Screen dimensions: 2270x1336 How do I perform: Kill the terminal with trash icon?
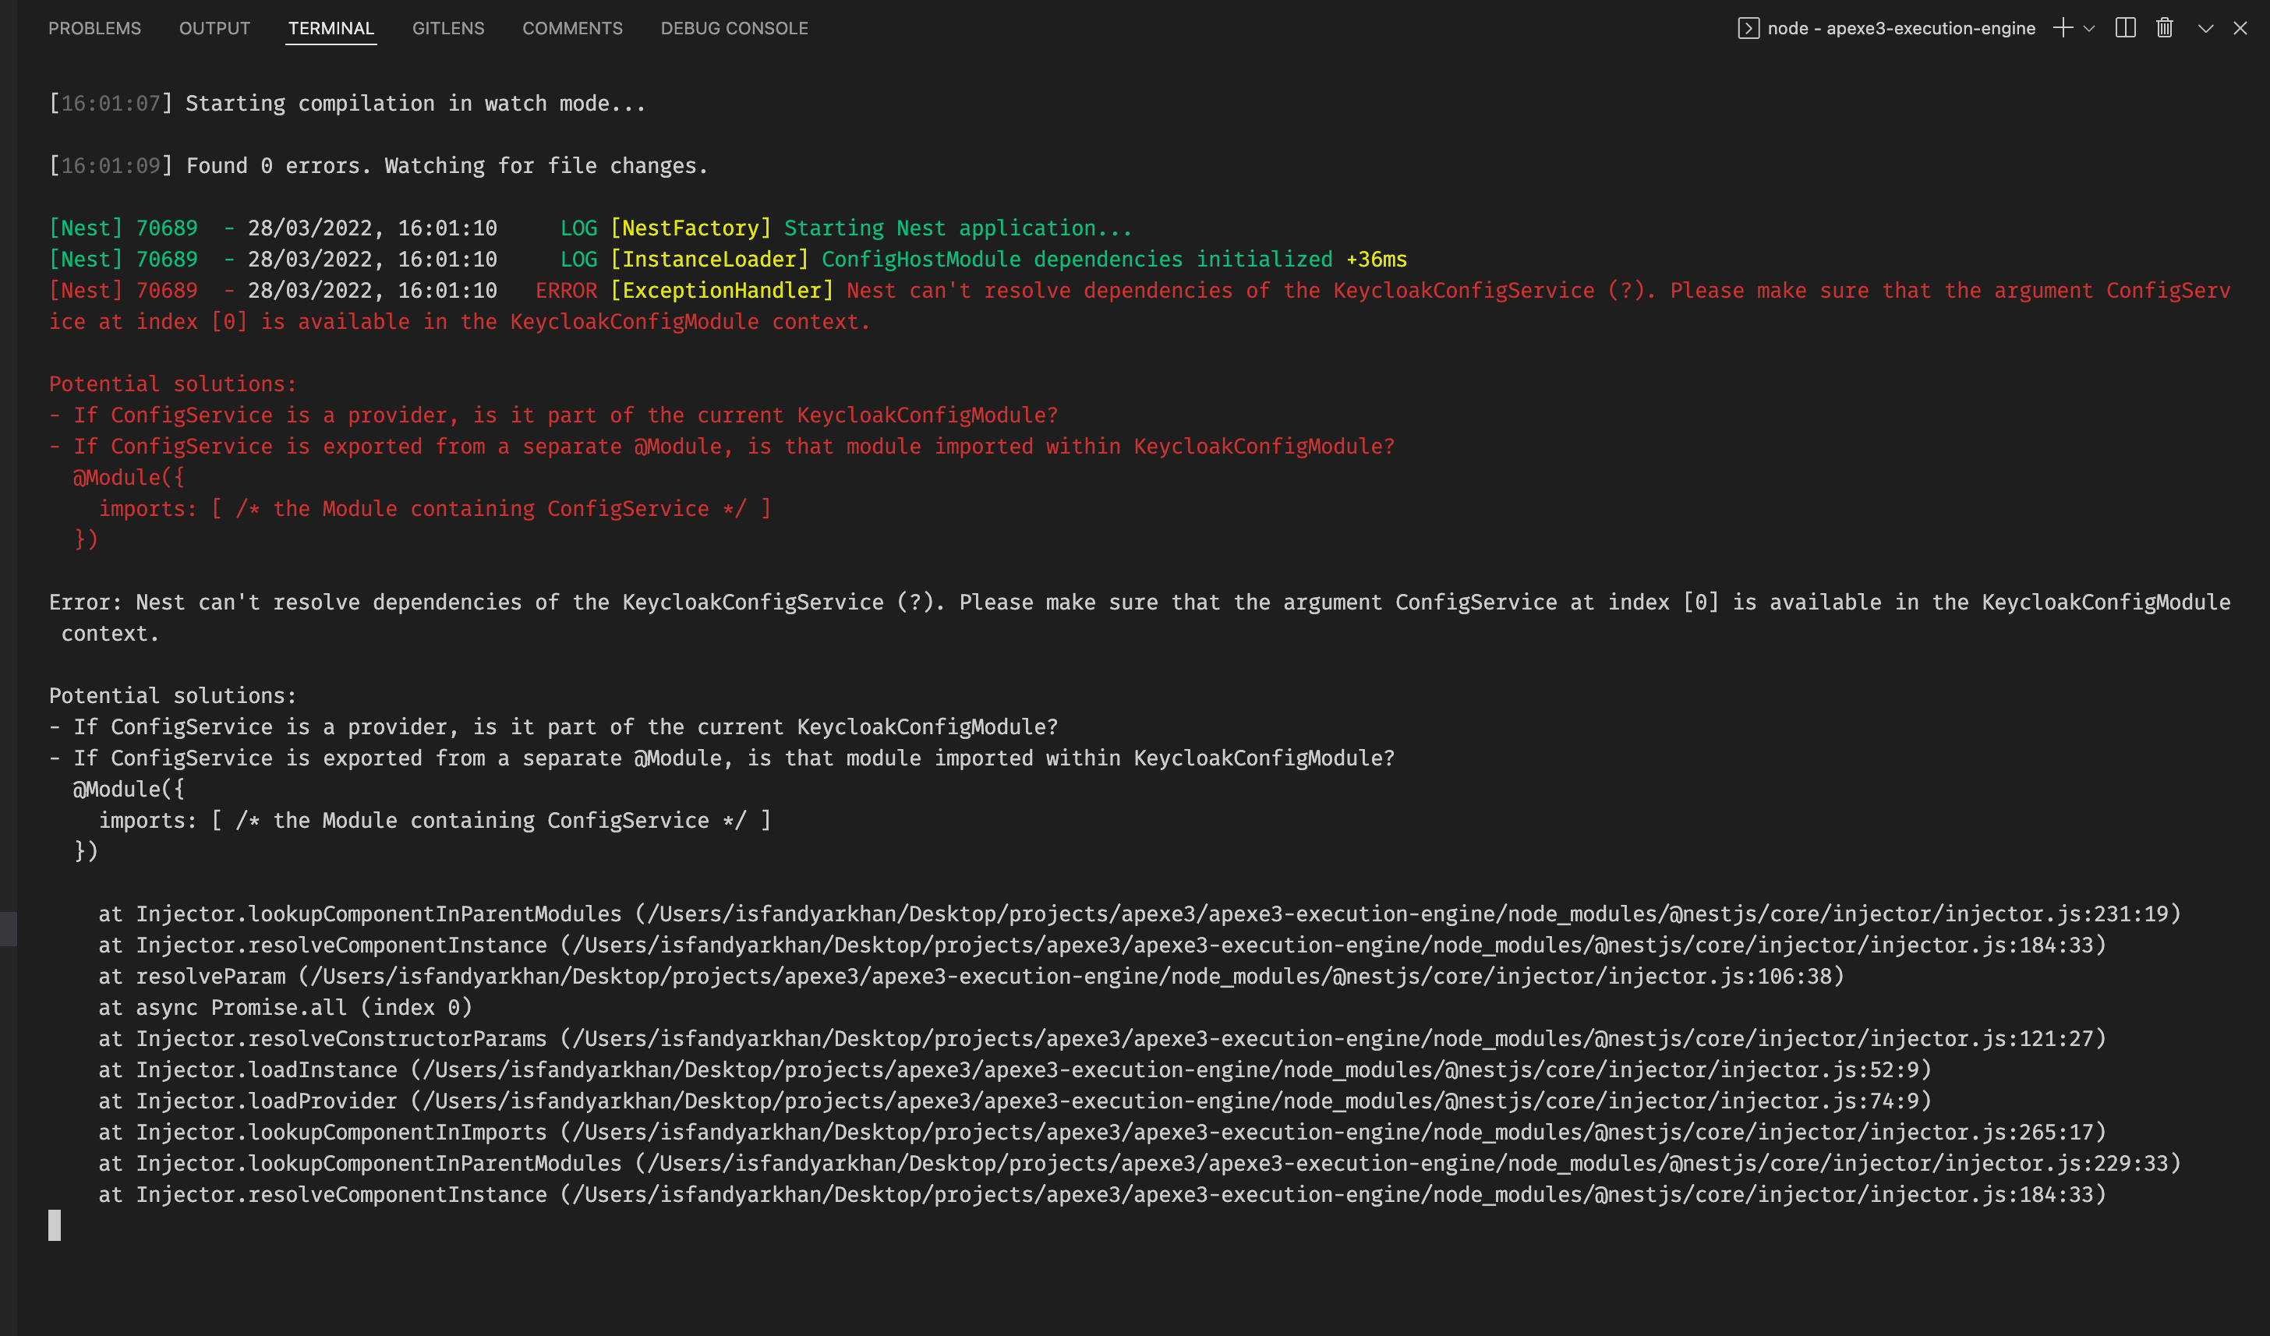(x=2165, y=28)
